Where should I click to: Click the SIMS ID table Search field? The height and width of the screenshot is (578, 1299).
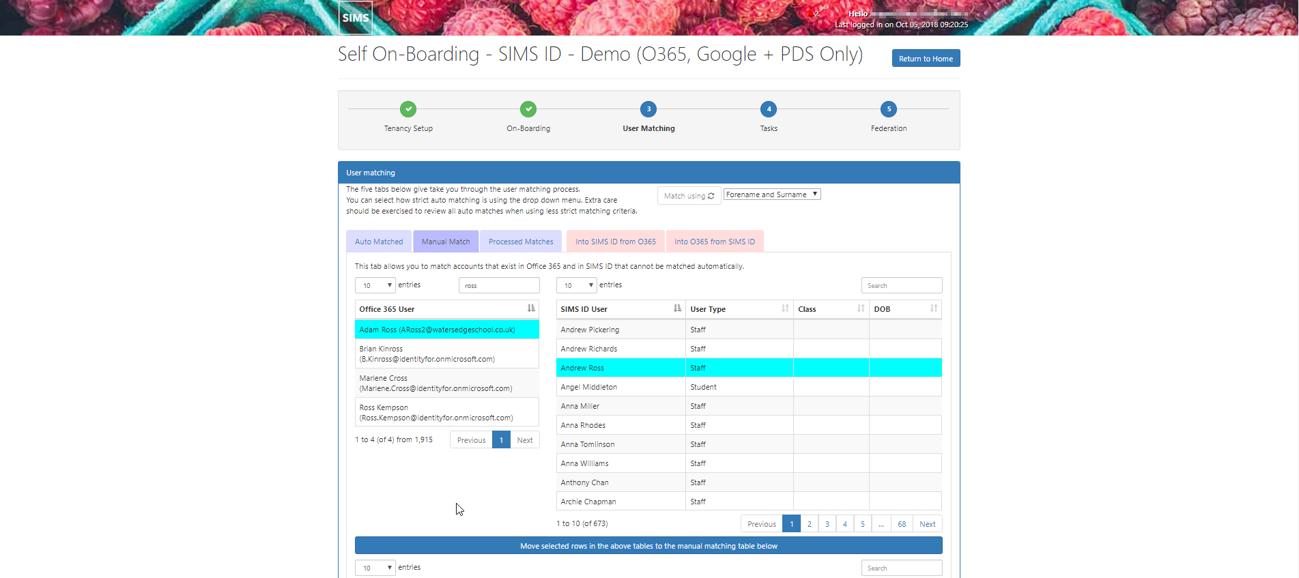902,285
